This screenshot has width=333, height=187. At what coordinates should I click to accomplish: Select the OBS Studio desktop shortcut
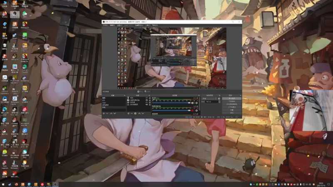click(15, 15)
